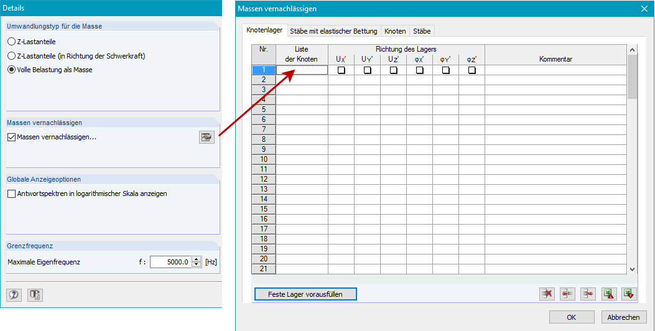Increase maximale Eigenfrequenz with up stepper arrow
The height and width of the screenshot is (331, 655).
[x=197, y=259]
